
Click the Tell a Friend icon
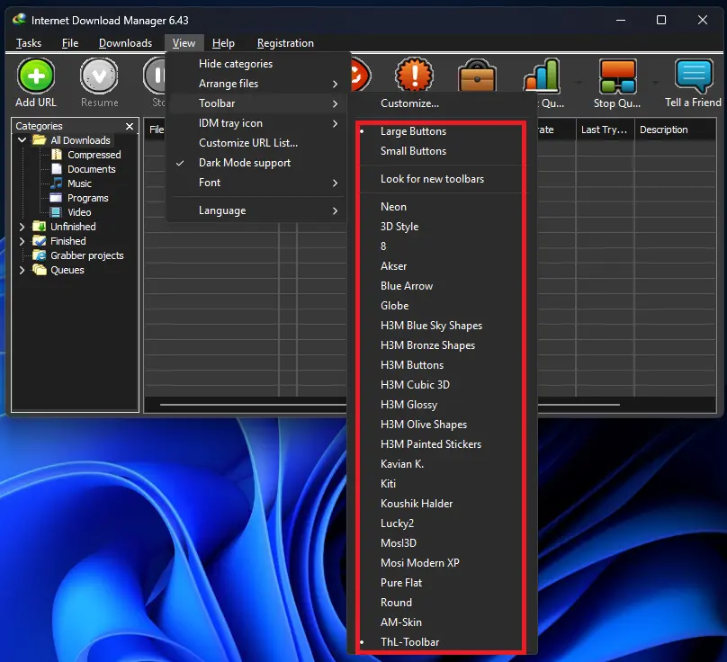pos(694,76)
